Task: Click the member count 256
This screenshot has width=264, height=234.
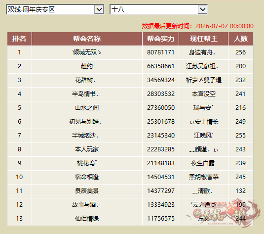Action: pyautogui.click(x=241, y=52)
